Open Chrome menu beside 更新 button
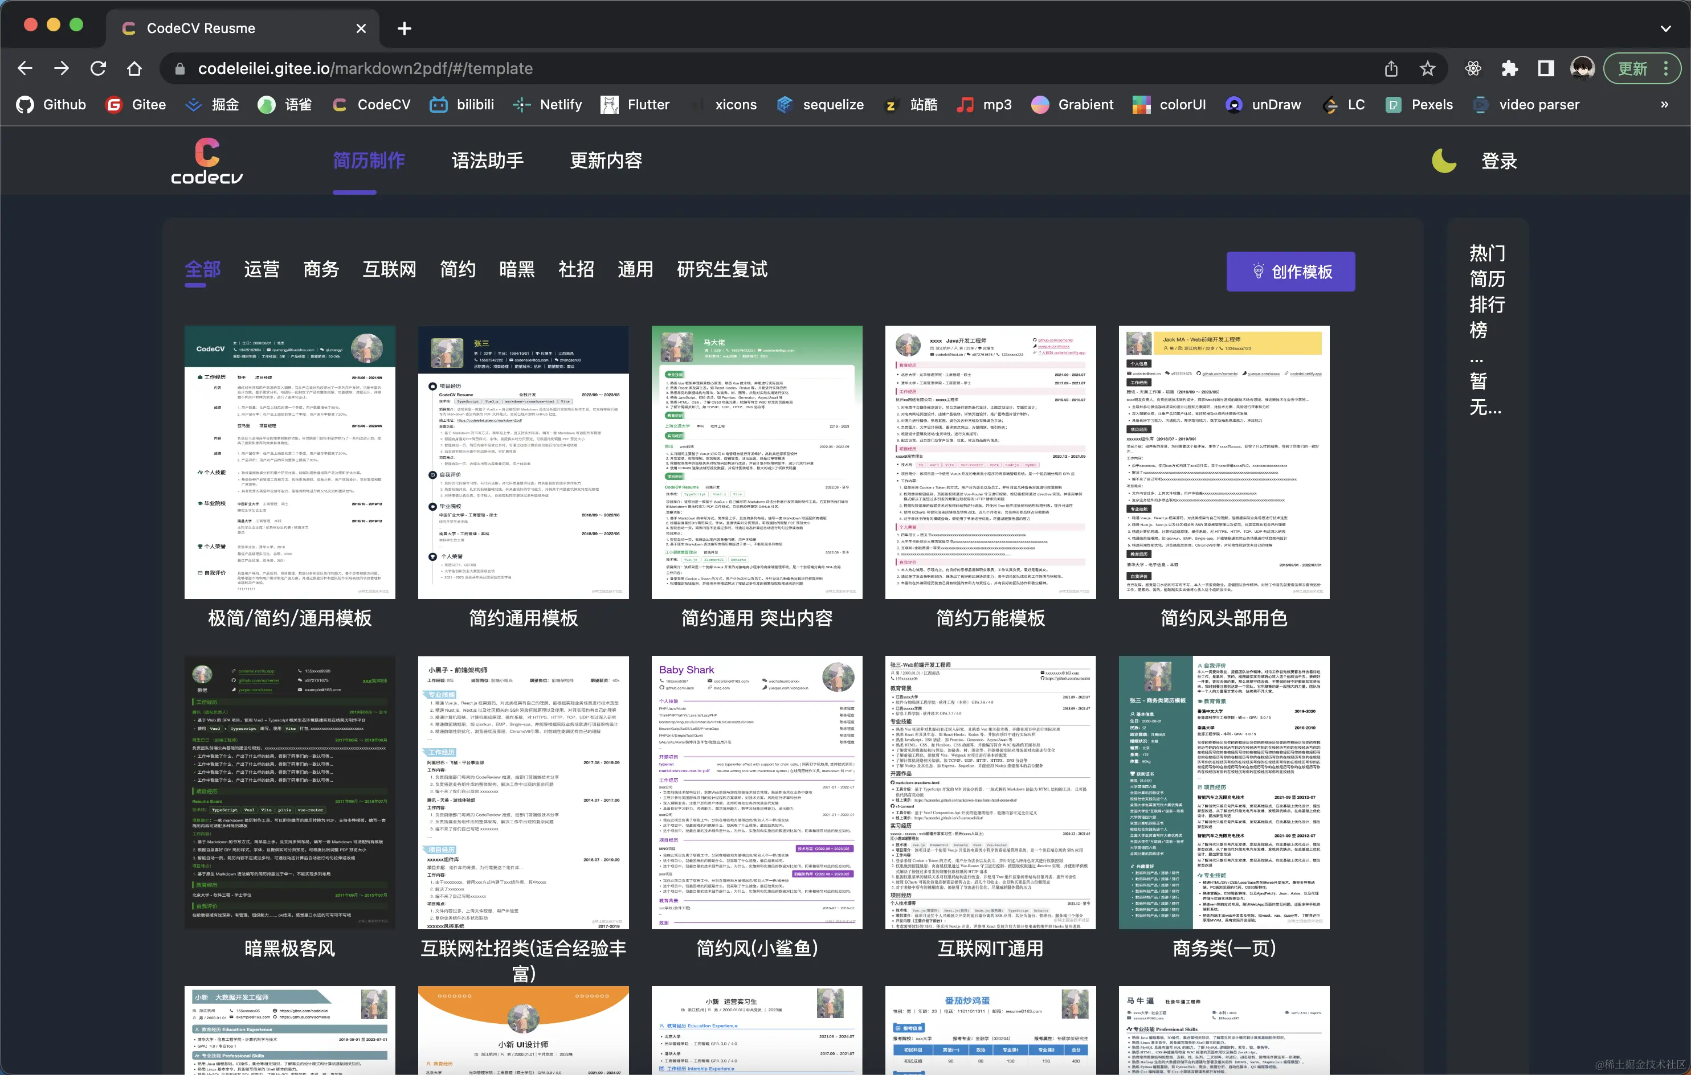The width and height of the screenshot is (1691, 1075). [1666, 69]
